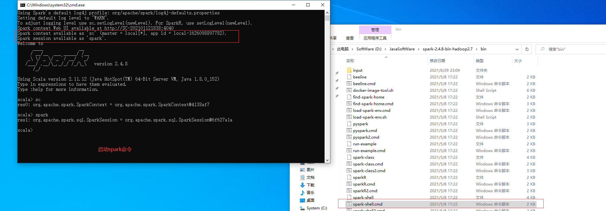606x211 pixels.
Task: Expand the chevron after spark-2.4.8-bin-hadoop2.7 breadcrumb
Action: click(x=476, y=49)
